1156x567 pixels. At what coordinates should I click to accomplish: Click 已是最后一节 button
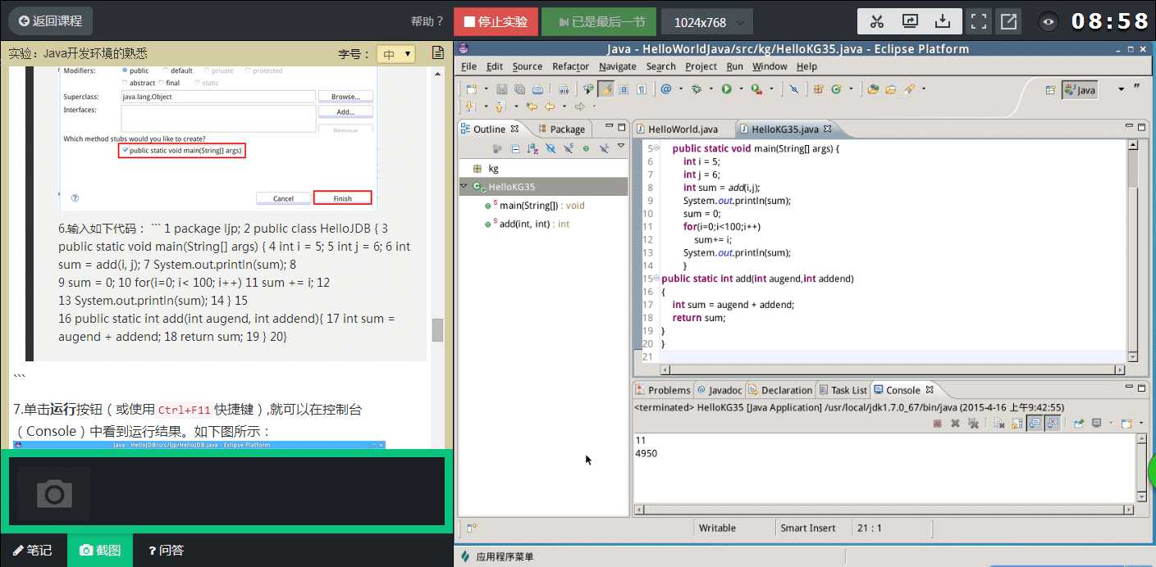(x=598, y=22)
